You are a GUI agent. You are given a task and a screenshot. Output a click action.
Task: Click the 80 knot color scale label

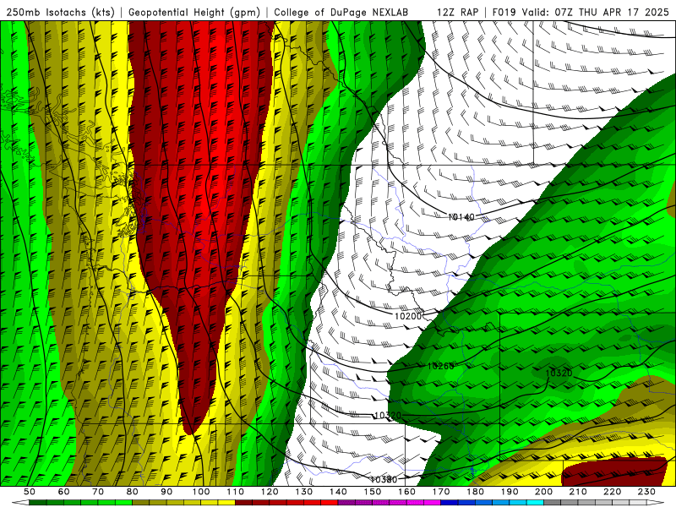[x=133, y=492]
